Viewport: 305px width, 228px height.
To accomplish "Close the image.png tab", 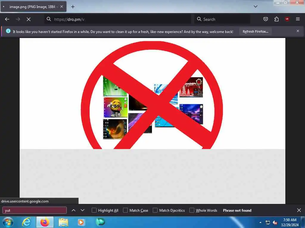I will pyautogui.click(x=61, y=7).
